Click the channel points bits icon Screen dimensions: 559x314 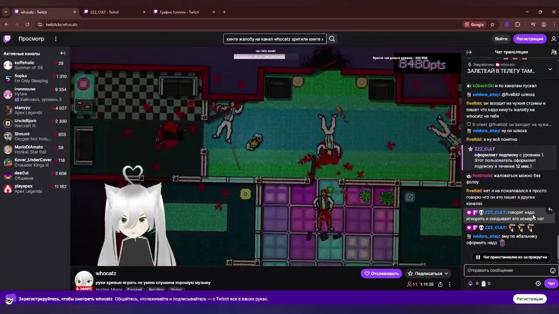pyautogui.click(x=470, y=283)
